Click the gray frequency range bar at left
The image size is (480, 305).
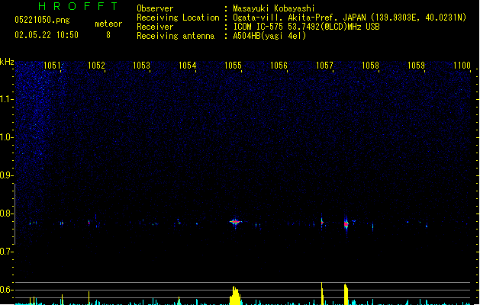click(x=14, y=214)
